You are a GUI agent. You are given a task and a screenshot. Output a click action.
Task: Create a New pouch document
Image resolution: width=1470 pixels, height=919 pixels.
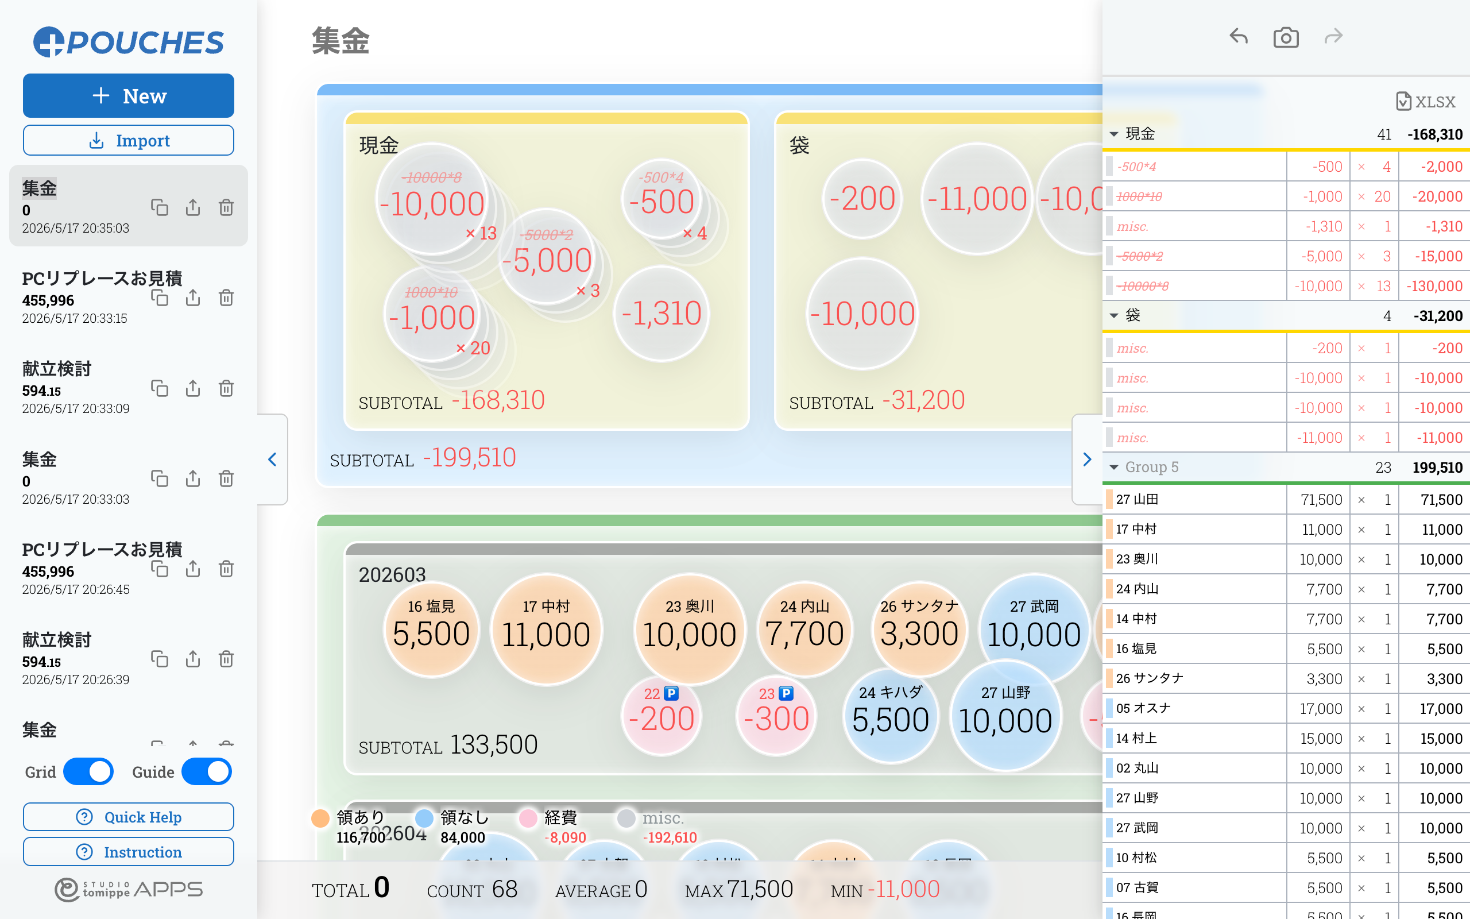coord(128,95)
